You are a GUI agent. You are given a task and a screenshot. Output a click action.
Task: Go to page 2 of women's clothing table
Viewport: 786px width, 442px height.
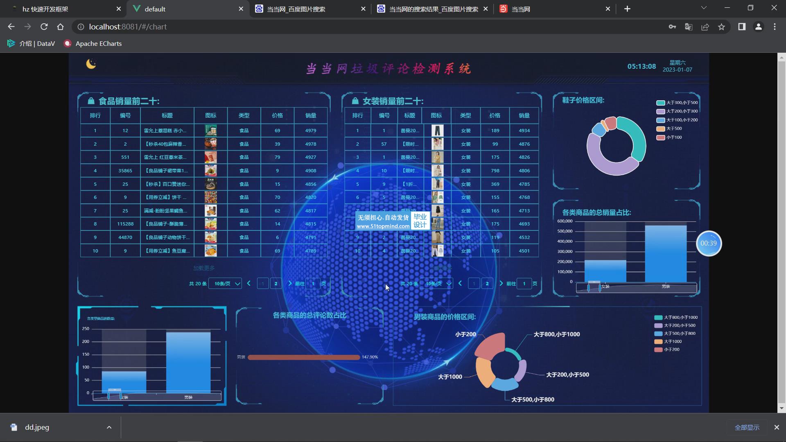[x=487, y=283]
